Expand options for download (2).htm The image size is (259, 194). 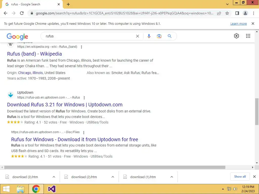tap(113, 177)
